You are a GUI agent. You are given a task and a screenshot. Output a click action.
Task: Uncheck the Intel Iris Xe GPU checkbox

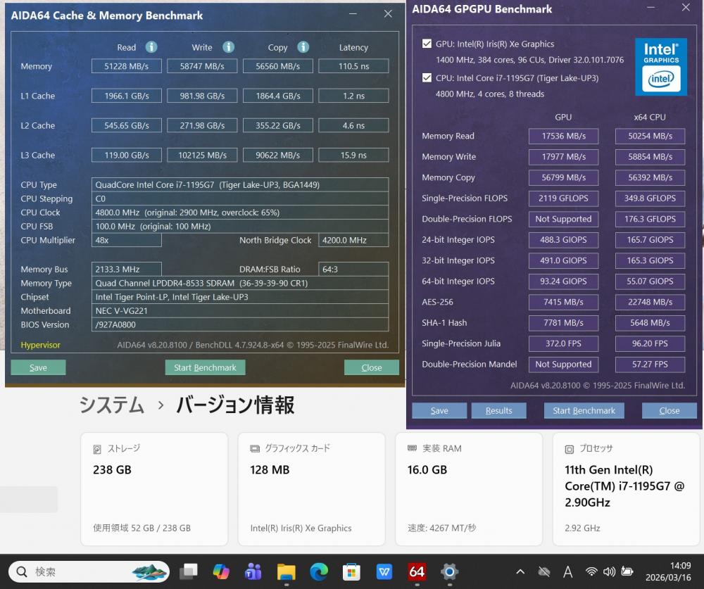427,44
